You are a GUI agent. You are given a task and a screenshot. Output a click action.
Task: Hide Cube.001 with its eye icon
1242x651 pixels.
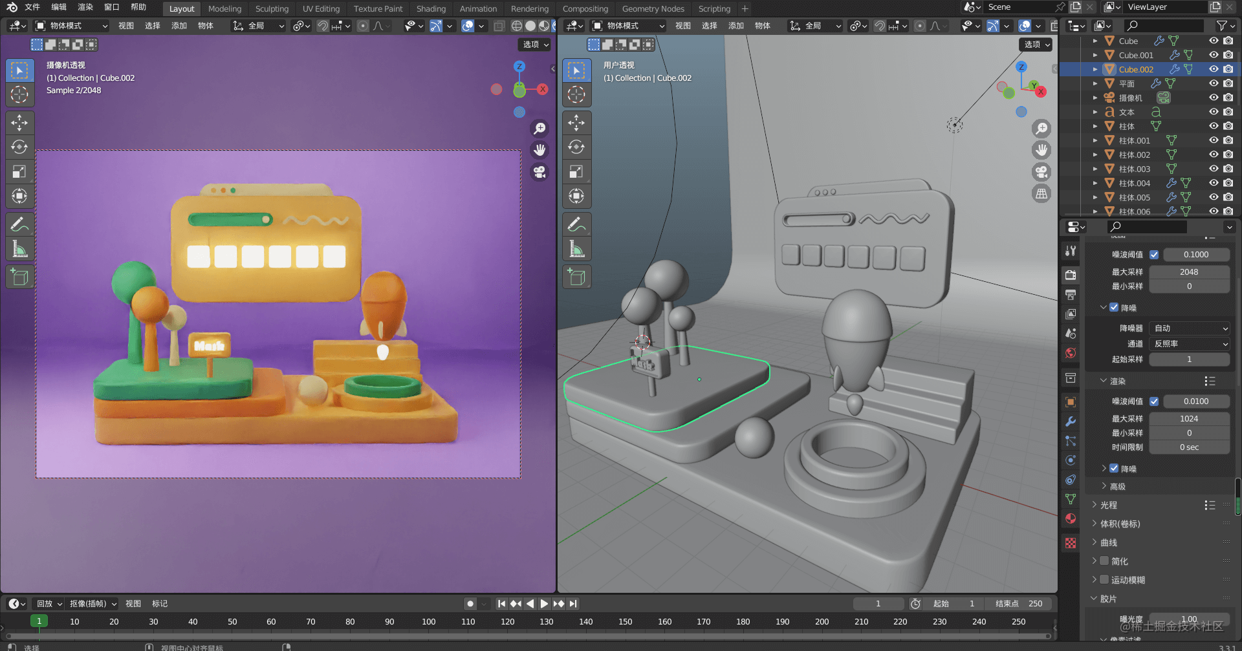click(x=1214, y=55)
